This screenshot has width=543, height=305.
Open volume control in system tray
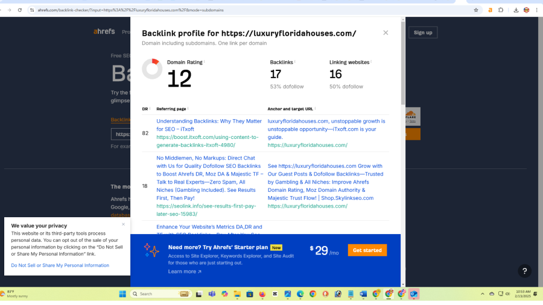coord(507,294)
